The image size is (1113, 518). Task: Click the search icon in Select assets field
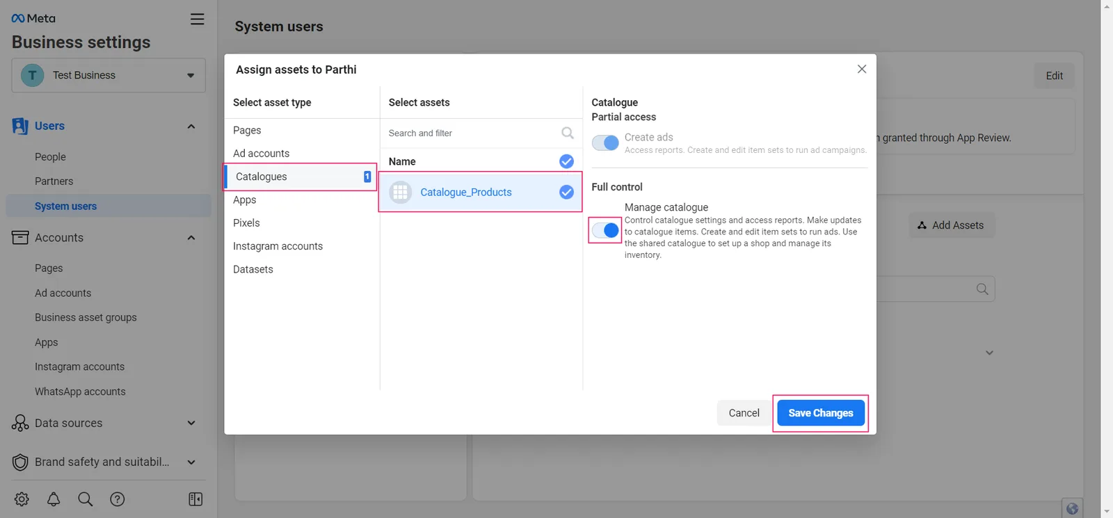[x=568, y=133]
